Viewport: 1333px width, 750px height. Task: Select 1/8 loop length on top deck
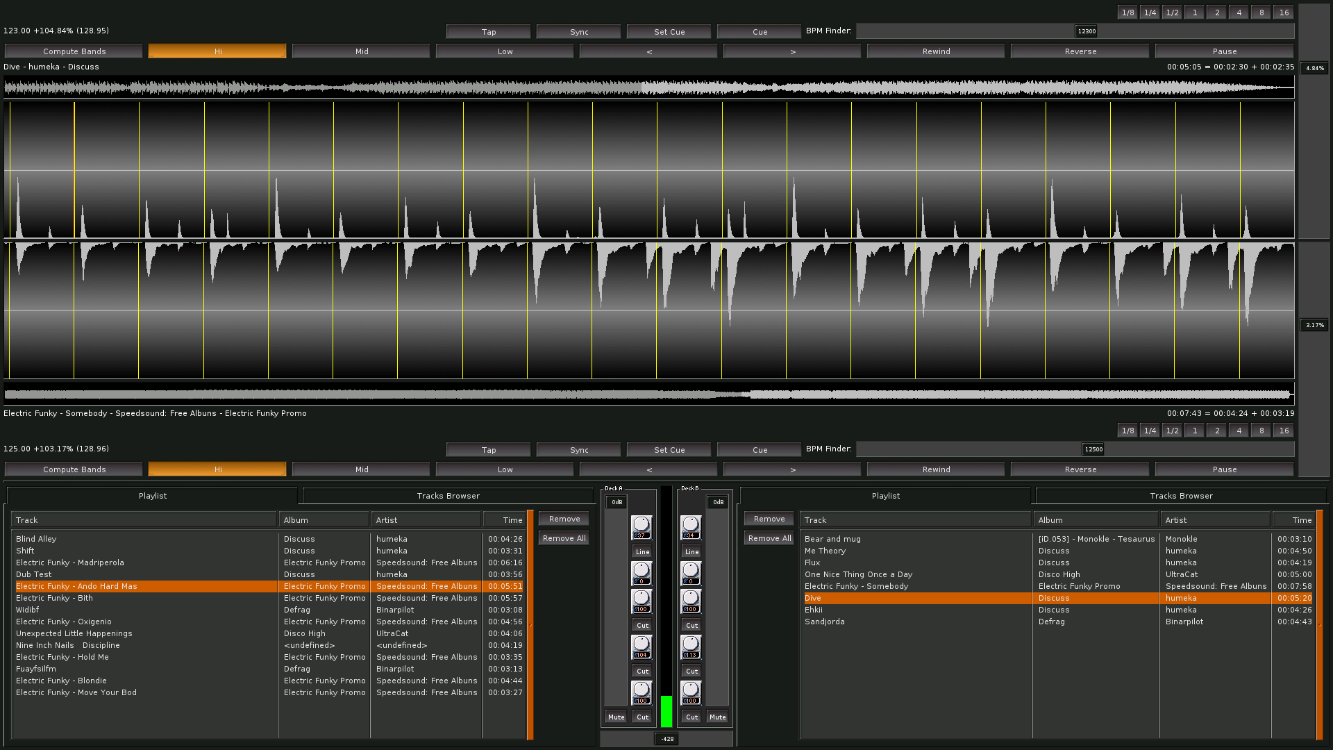click(1127, 12)
